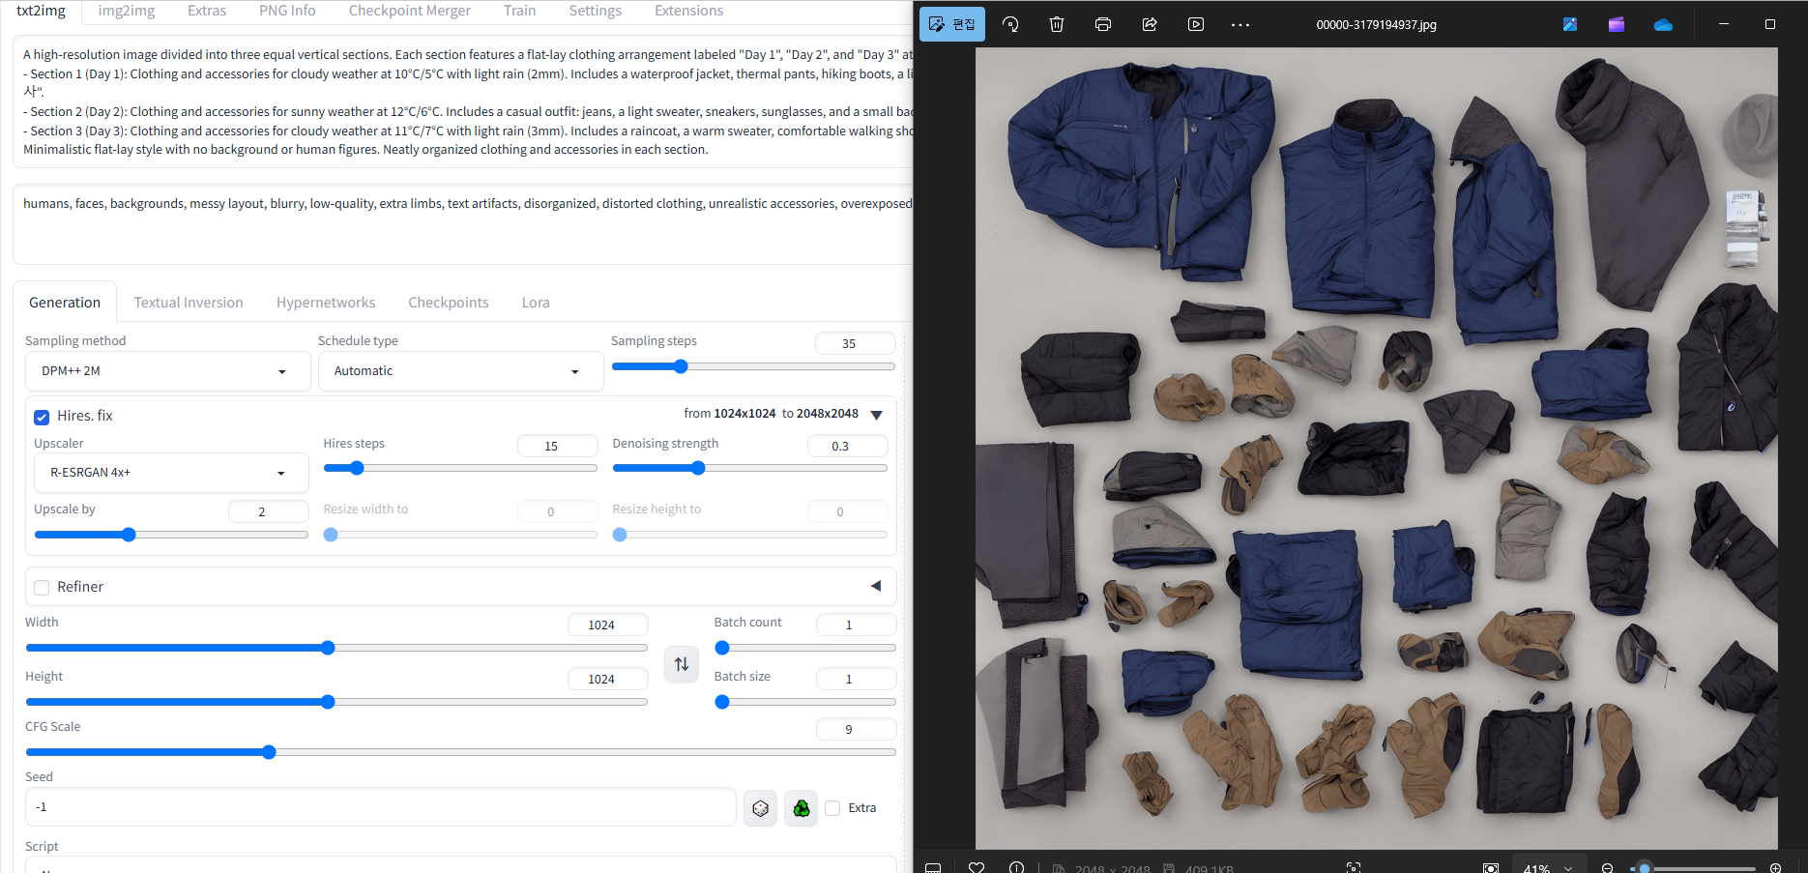Adjust the Batch size slider

coord(805,702)
